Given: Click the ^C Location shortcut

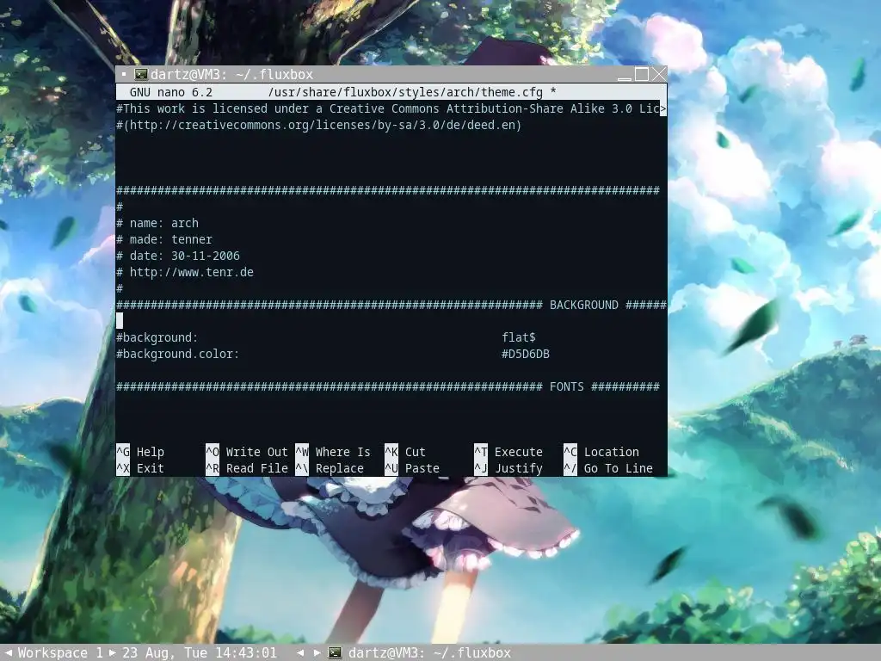Looking at the screenshot, I should [x=601, y=452].
